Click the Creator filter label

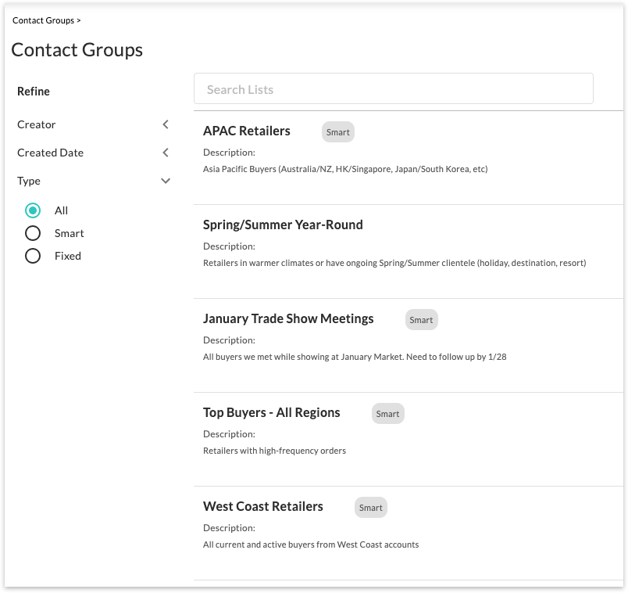point(37,124)
